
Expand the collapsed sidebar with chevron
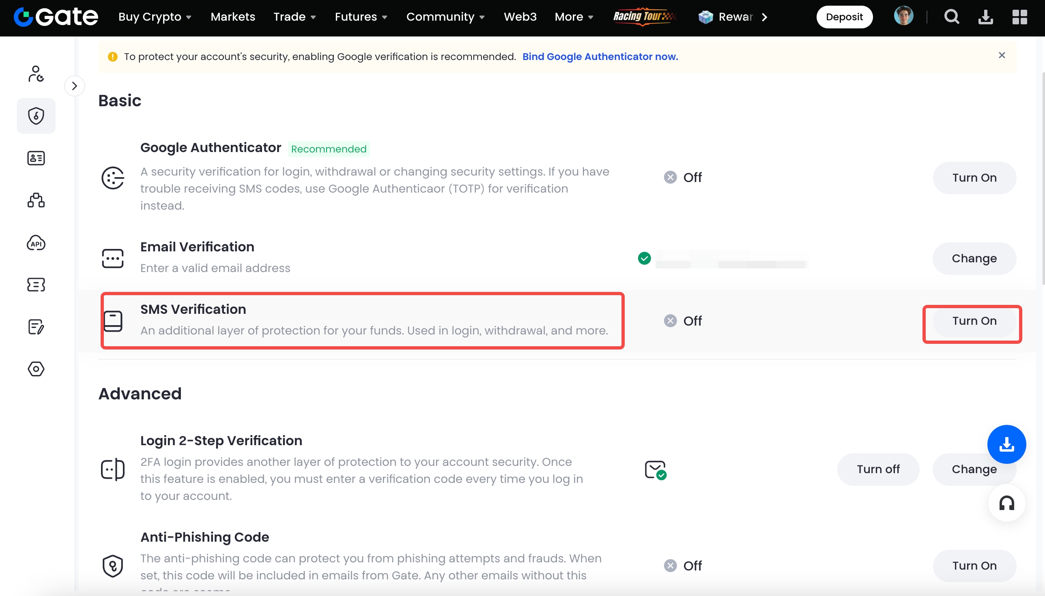(x=75, y=86)
